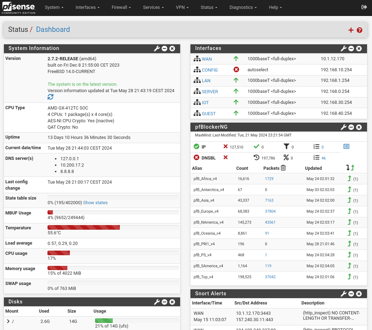
Task: Collapse the Disks widget with the minus
Action: [165, 302]
